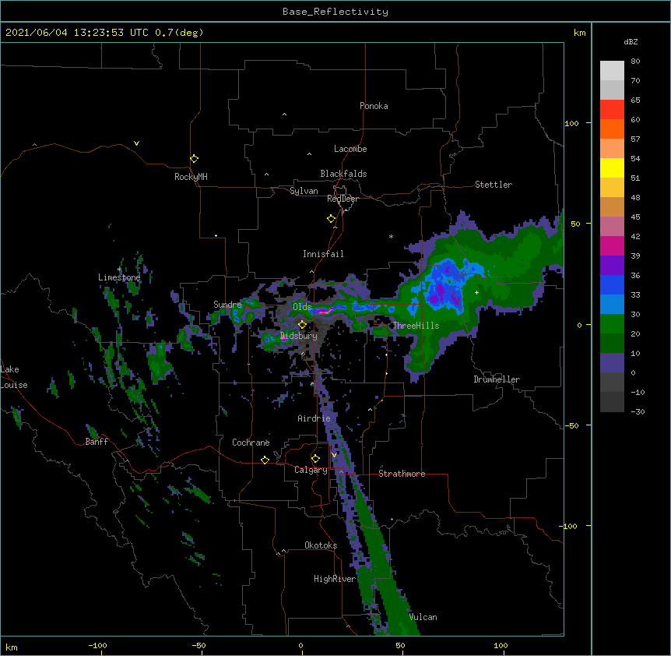The image size is (671, 656).
Task: Click the white asterisk east of Innisfail
Action: pyautogui.click(x=391, y=236)
